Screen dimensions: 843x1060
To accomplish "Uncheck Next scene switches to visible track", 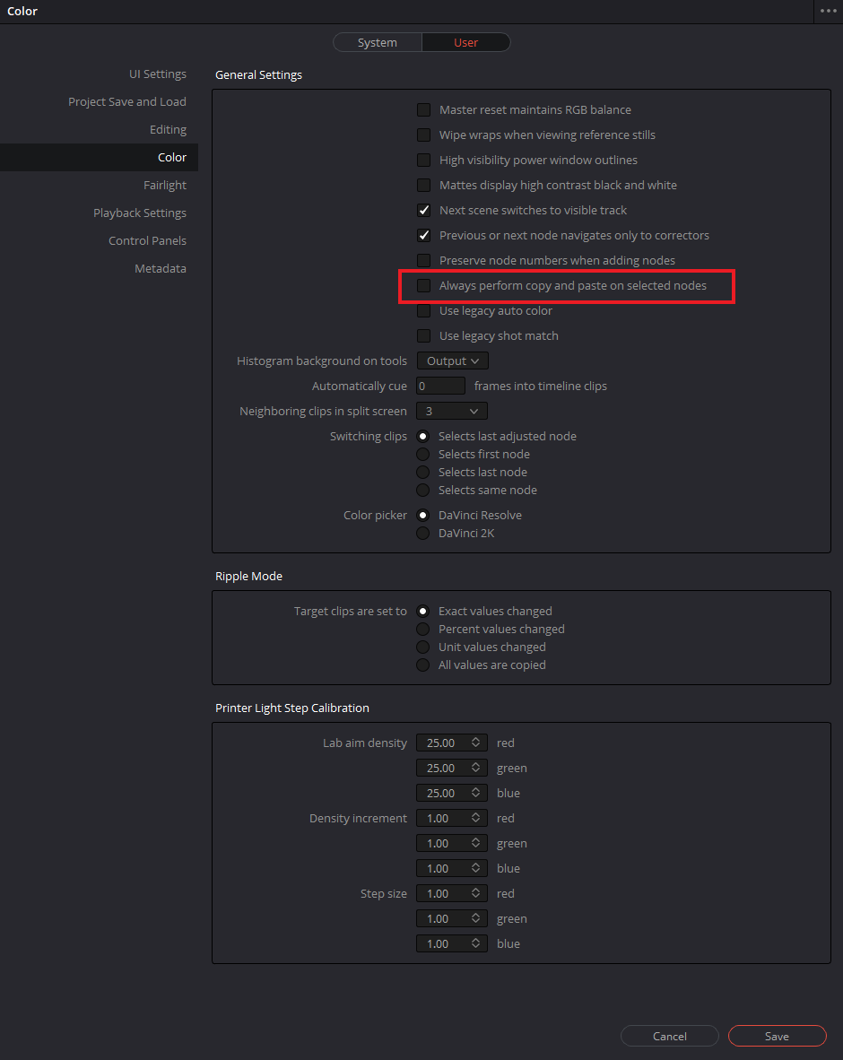I will pos(424,210).
